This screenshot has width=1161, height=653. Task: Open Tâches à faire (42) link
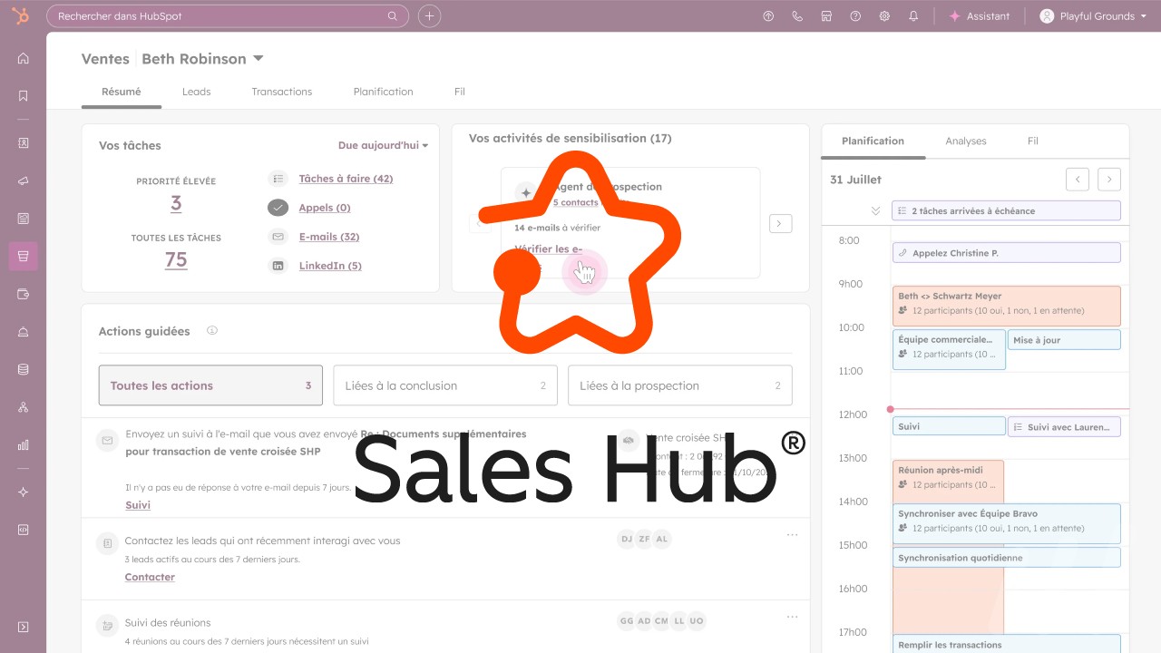346,179
